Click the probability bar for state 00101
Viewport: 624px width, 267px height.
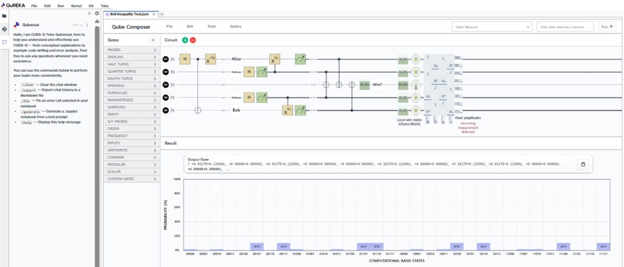coord(257,246)
